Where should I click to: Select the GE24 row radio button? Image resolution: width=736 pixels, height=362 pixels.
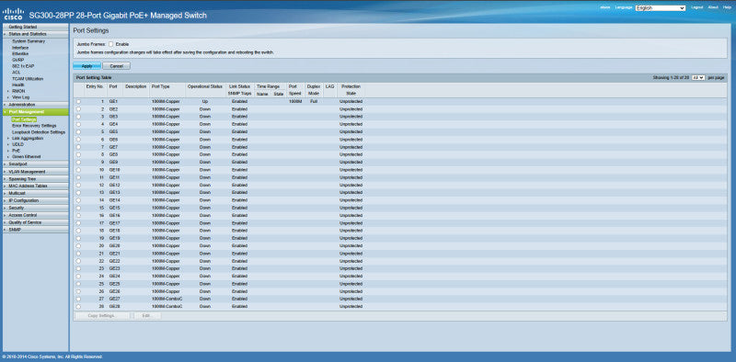pyautogui.click(x=78, y=277)
